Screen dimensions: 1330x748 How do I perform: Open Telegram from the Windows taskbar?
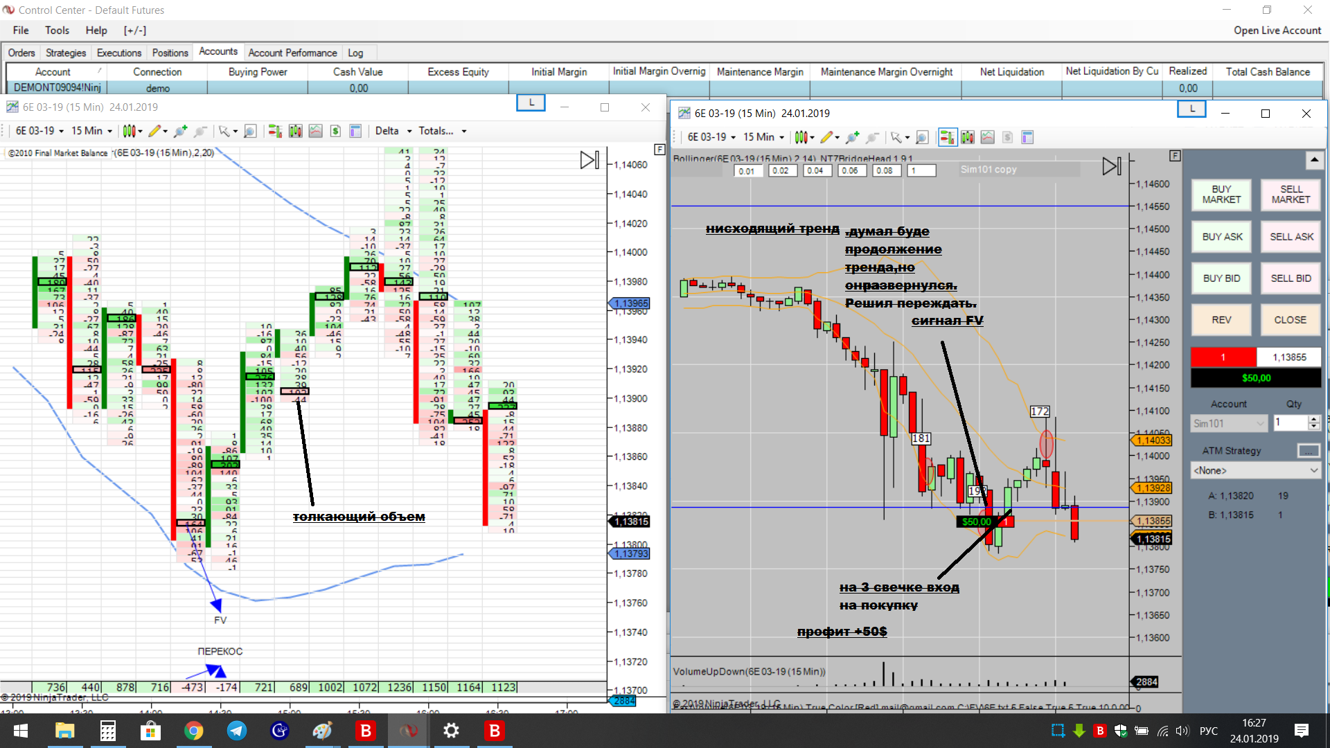(x=237, y=731)
